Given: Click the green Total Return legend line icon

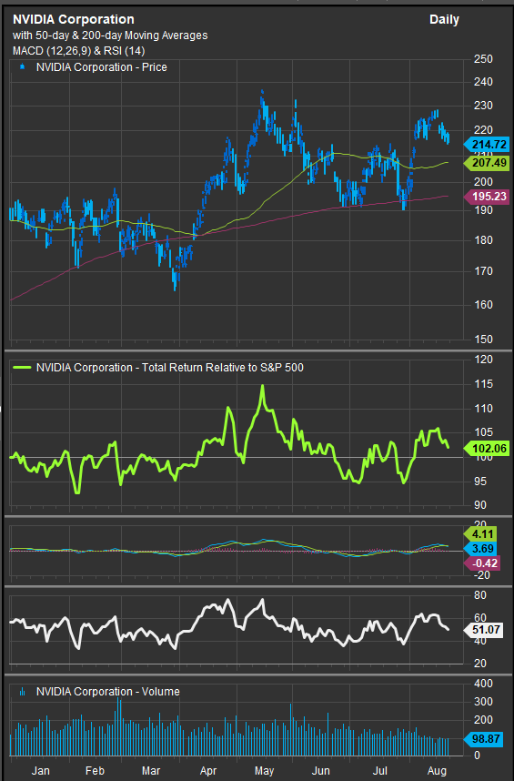Looking at the screenshot, I should [22, 368].
